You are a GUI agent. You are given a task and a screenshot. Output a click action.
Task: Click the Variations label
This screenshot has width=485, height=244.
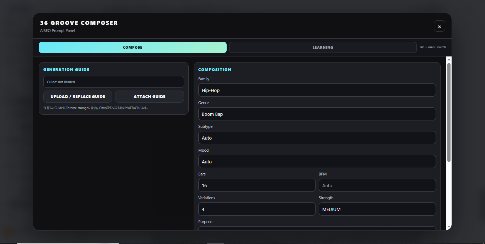tap(207, 198)
